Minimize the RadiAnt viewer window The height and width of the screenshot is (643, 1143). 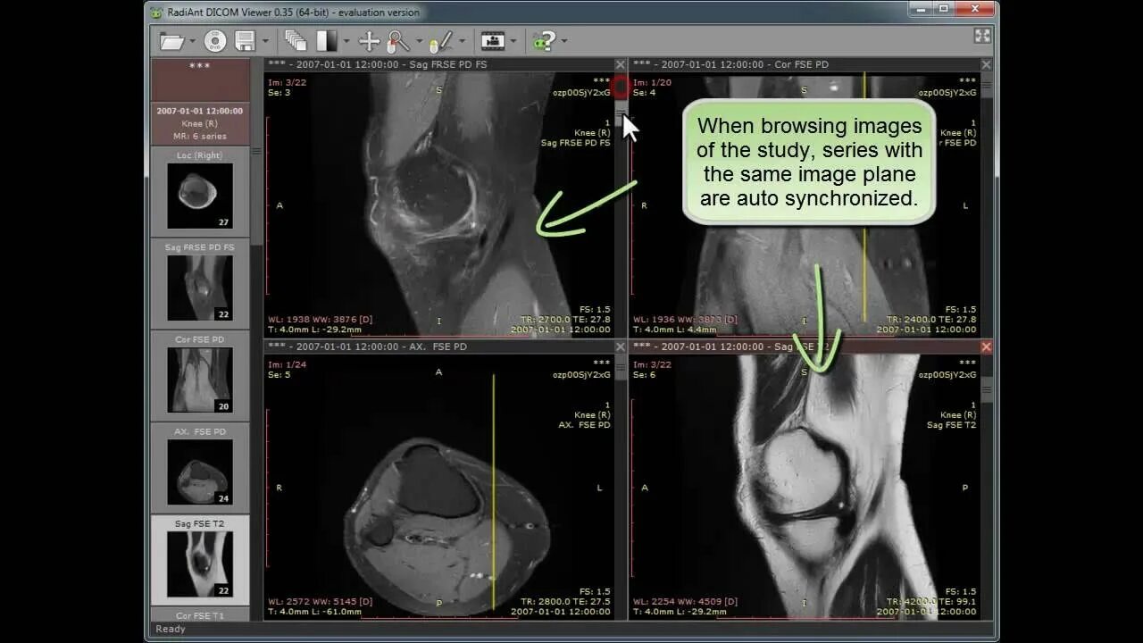pyautogui.click(x=922, y=9)
